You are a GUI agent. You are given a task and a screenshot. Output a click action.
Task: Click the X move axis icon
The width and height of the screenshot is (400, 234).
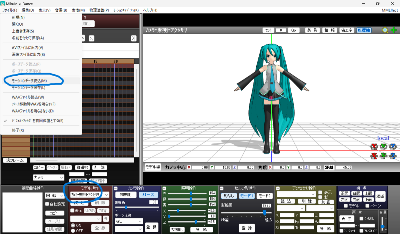click(374, 156)
